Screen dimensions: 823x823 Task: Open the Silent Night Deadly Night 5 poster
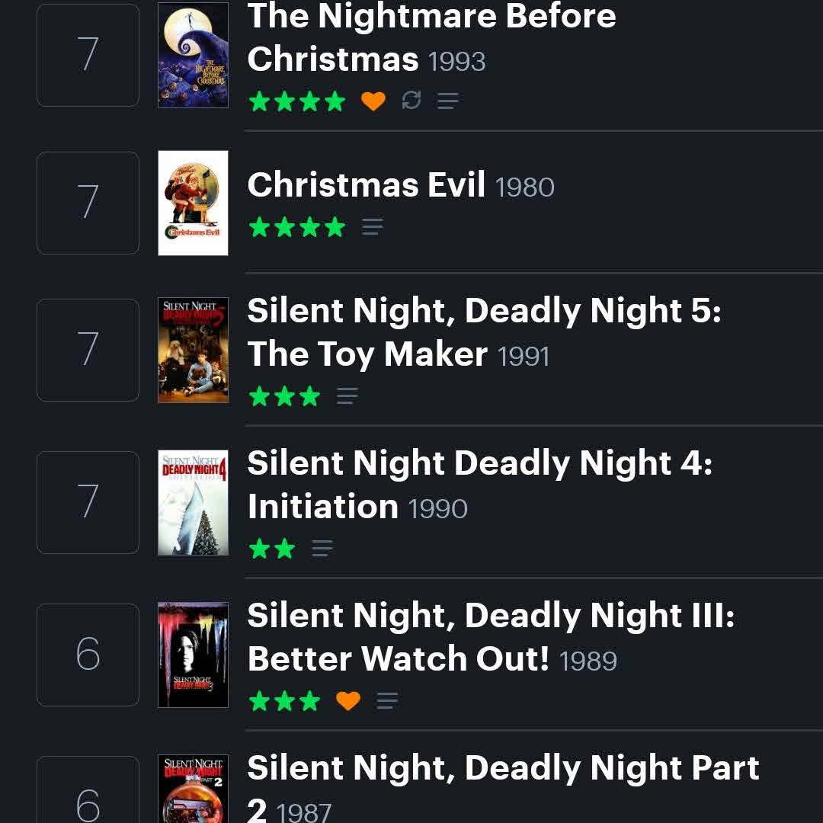[193, 350]
